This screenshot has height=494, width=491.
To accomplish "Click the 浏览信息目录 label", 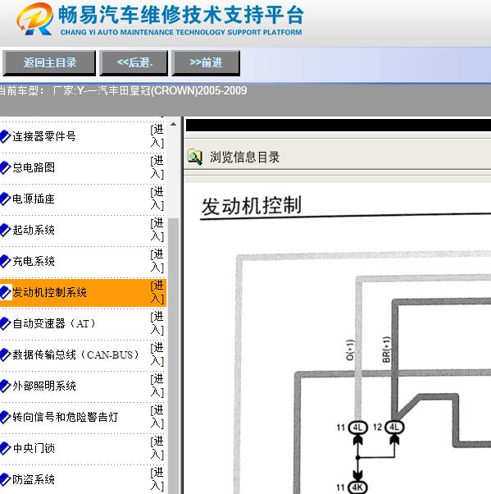I will pyautogui.click(x=244, y=158).
